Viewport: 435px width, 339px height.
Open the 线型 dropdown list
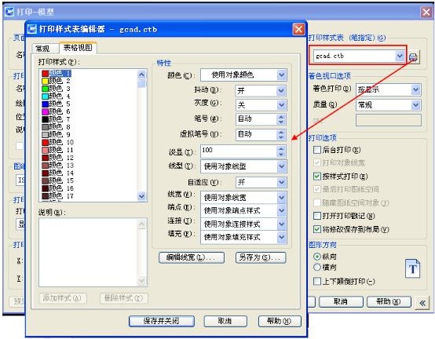pyautogui.click(x=243, y=166)
